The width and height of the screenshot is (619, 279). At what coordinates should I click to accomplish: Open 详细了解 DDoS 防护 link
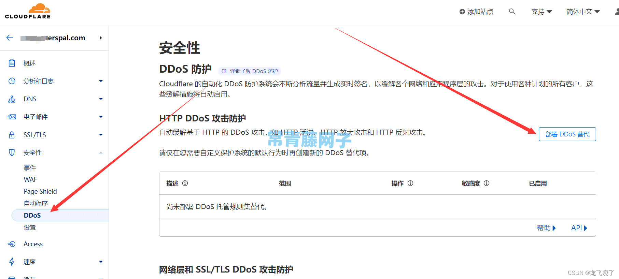click(250, 71)
